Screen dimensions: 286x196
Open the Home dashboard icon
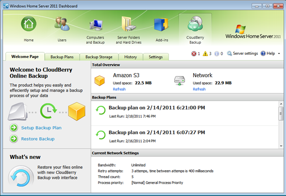click(x=29, y=24)
